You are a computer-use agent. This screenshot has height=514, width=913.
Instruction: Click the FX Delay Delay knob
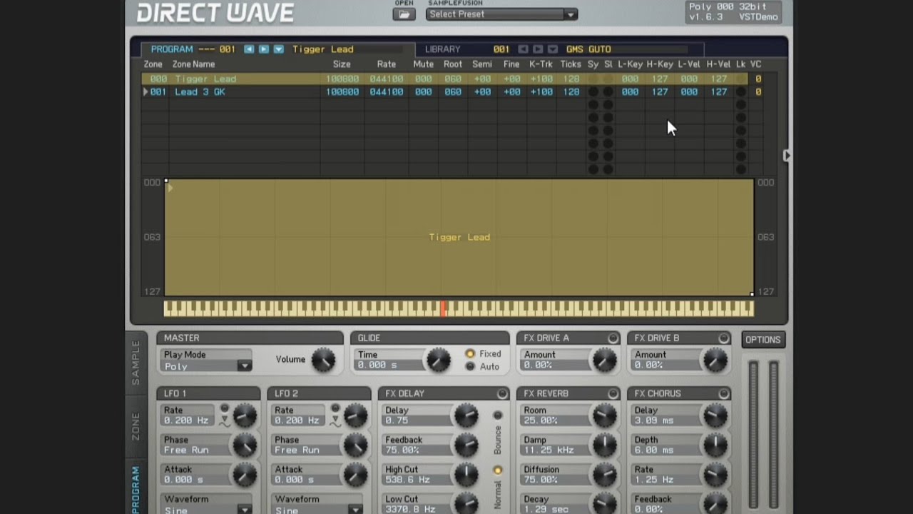pyautogui.click(x=466, y=415)
